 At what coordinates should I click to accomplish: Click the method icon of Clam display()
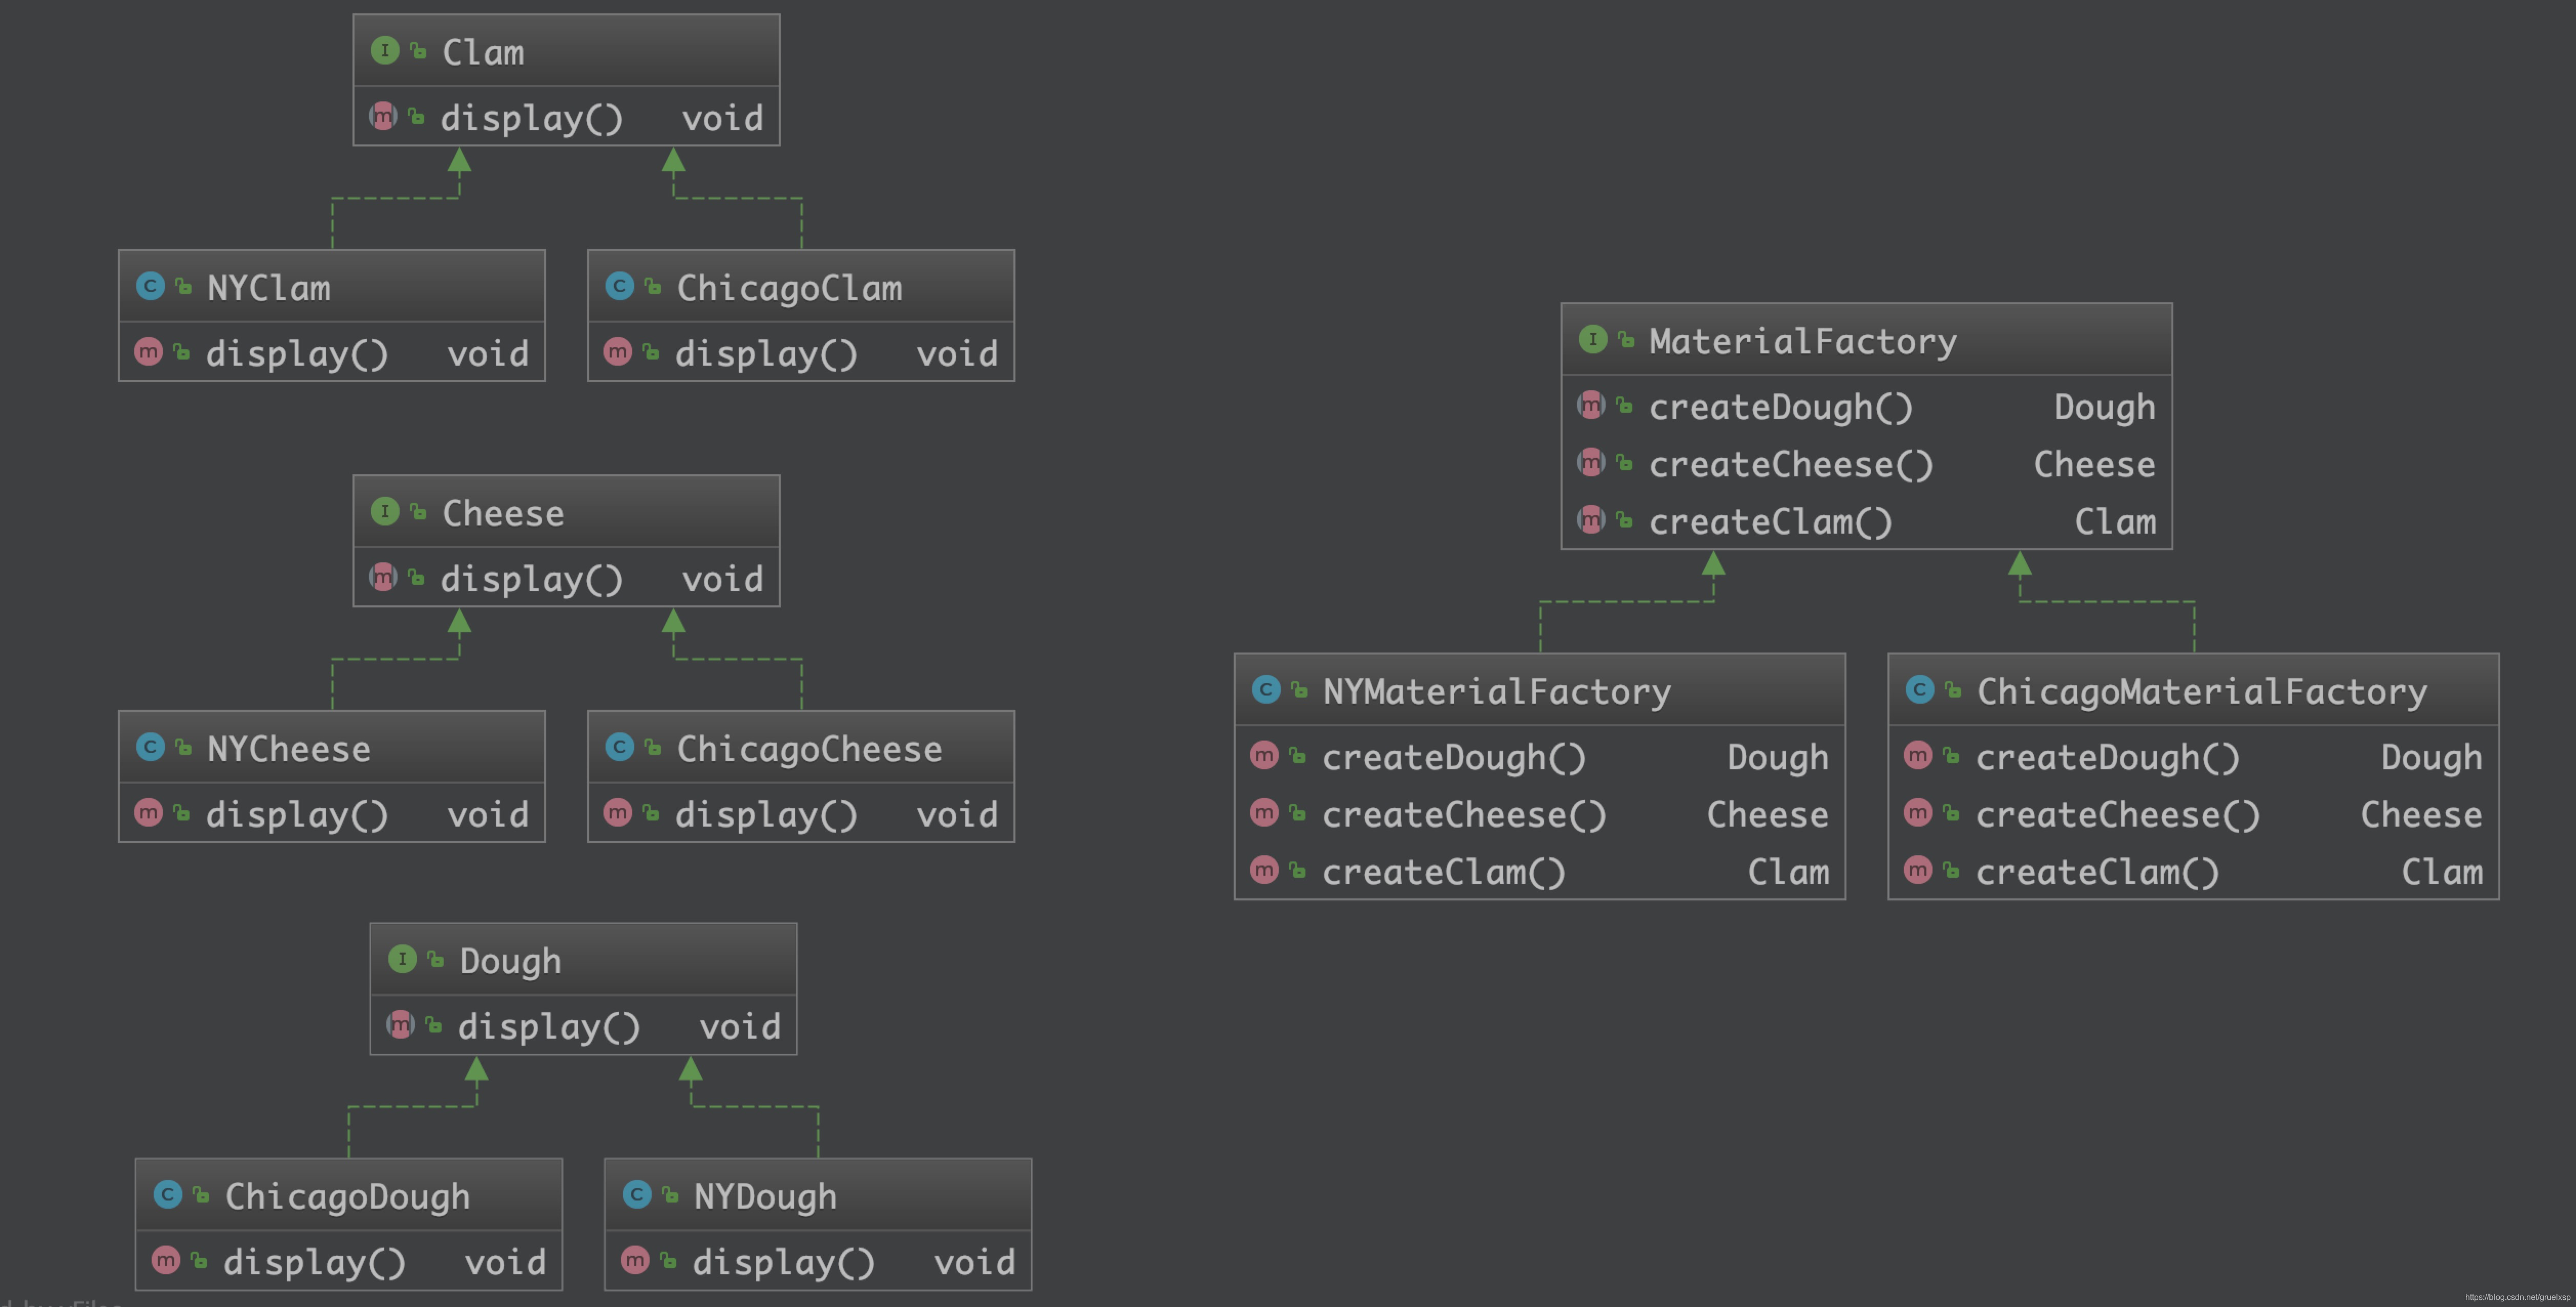pos(384,117)
